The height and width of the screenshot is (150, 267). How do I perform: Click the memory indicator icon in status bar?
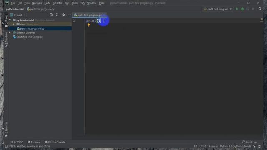[259, 146]
